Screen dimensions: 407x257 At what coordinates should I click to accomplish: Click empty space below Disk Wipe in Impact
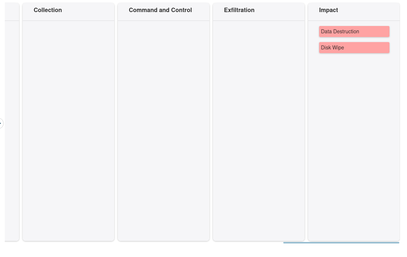click(x=354, y=146)
